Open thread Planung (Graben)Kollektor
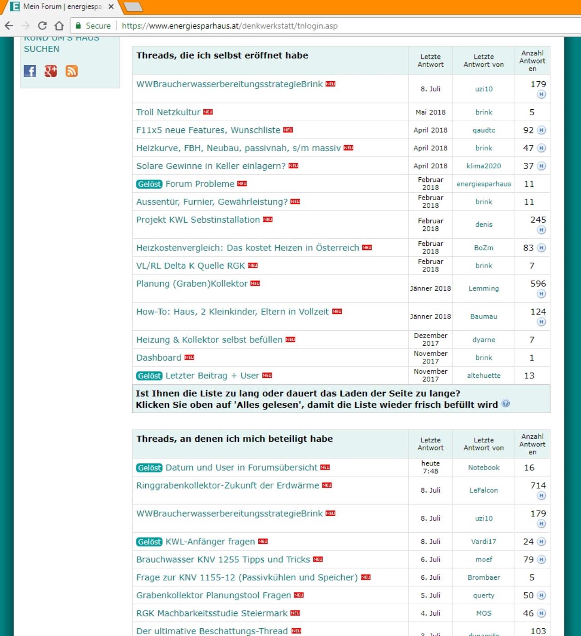The height and width of the screenshot is (636, 581). pos(192,284)
